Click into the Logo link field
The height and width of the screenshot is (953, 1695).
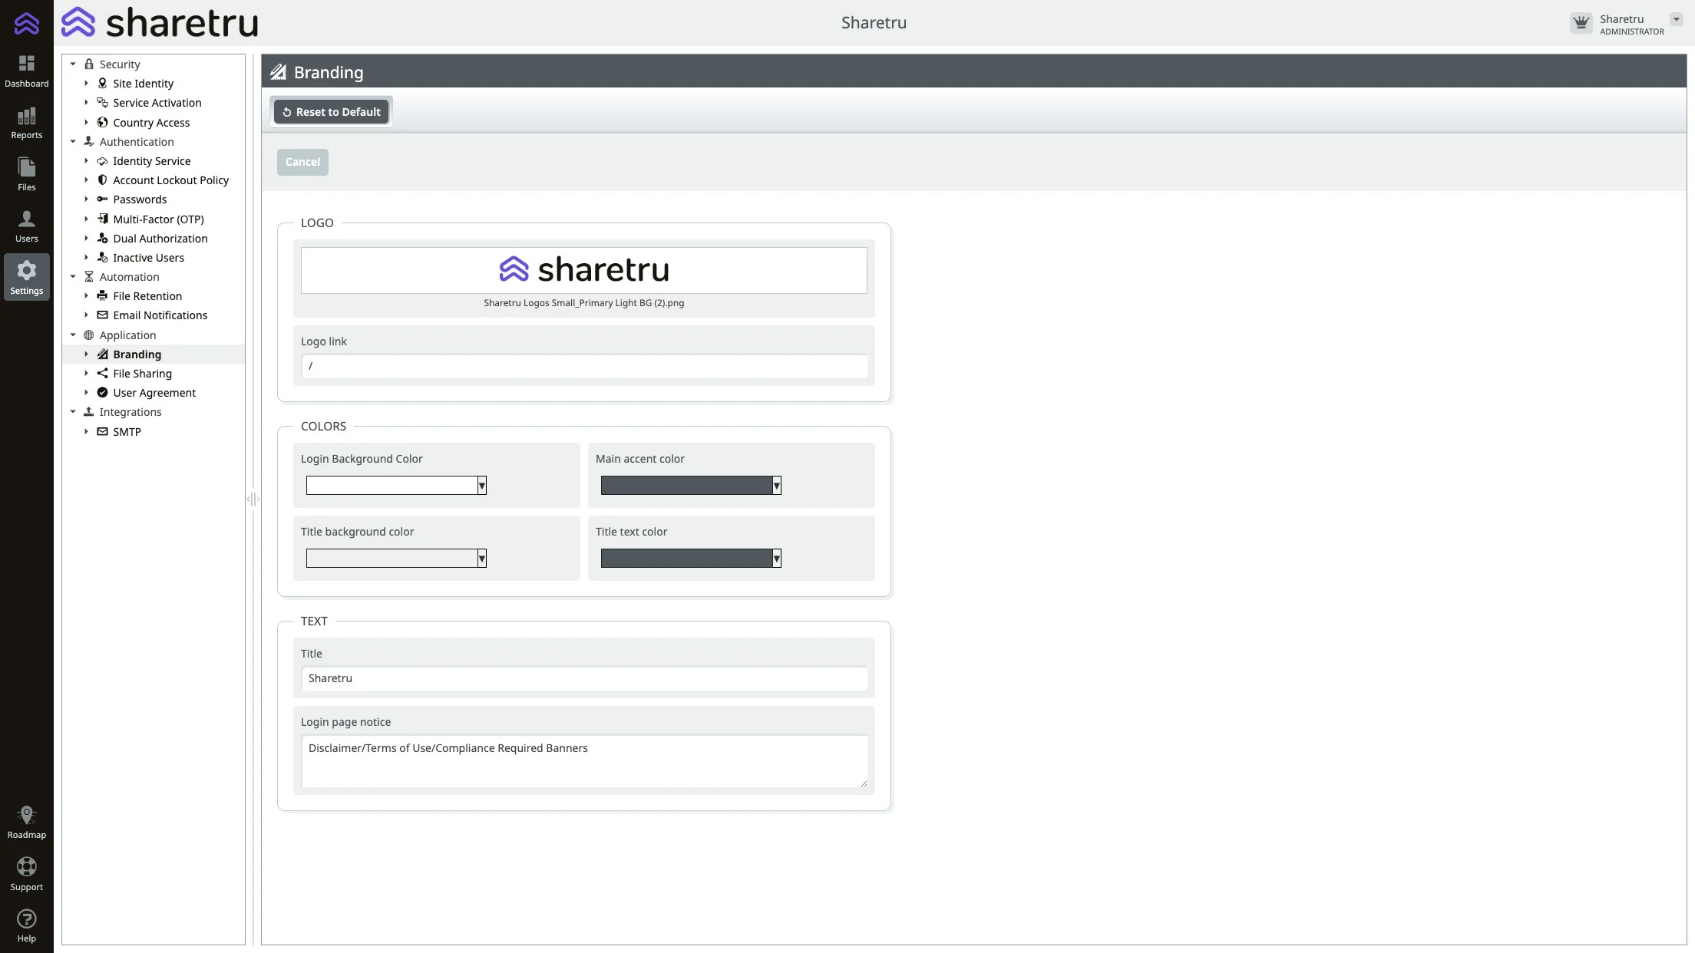583,366
